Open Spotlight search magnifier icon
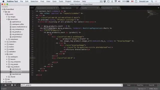Viewport: 160px width, 90px height. tap(152, 1)
